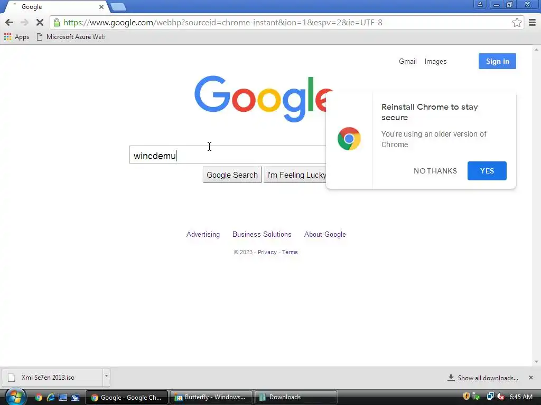This screenshot has width=541, height=405.
Task: Click Switch between windows quick launch icon
Action: (x=75, y=398)
